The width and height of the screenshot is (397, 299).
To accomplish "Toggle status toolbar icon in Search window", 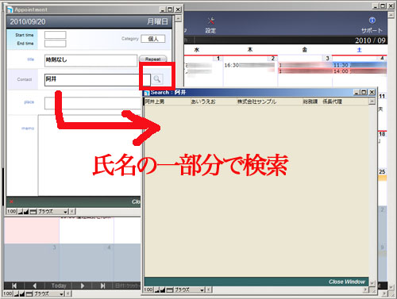I will point(170,290).
